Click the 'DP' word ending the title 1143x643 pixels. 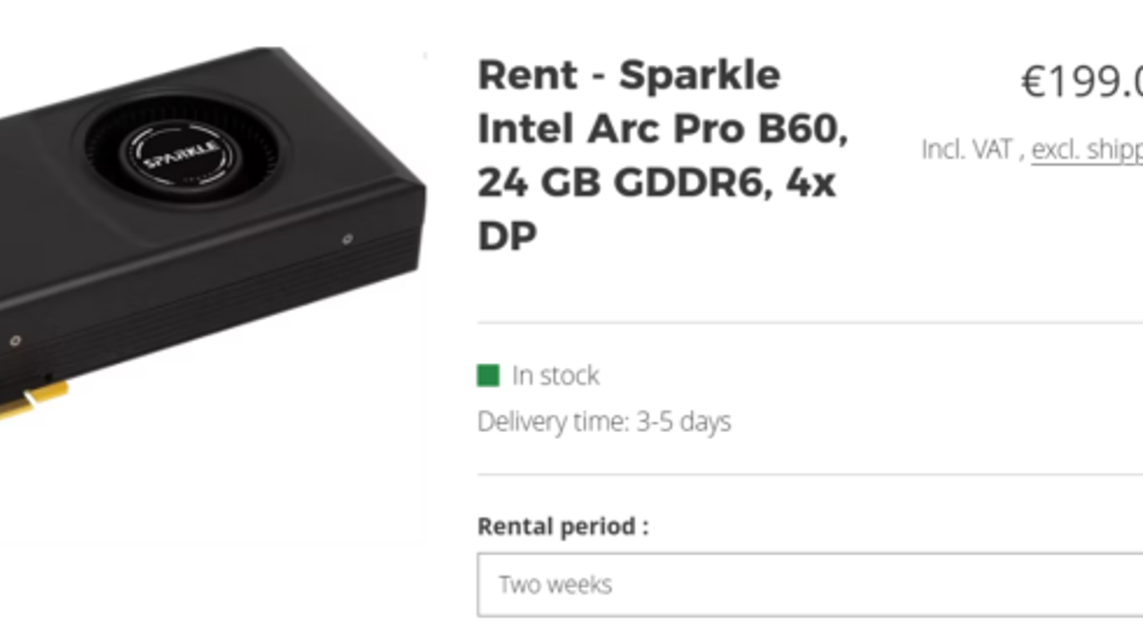coord(507,236)
